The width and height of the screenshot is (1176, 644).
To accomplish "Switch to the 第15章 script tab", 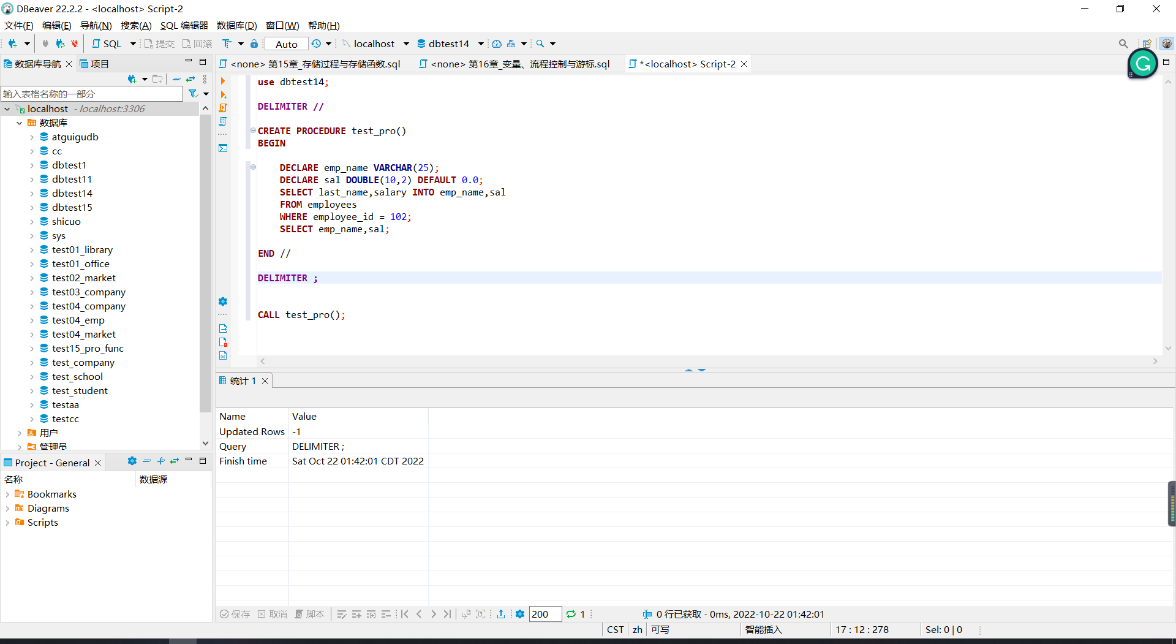I will tap(312, 63).
